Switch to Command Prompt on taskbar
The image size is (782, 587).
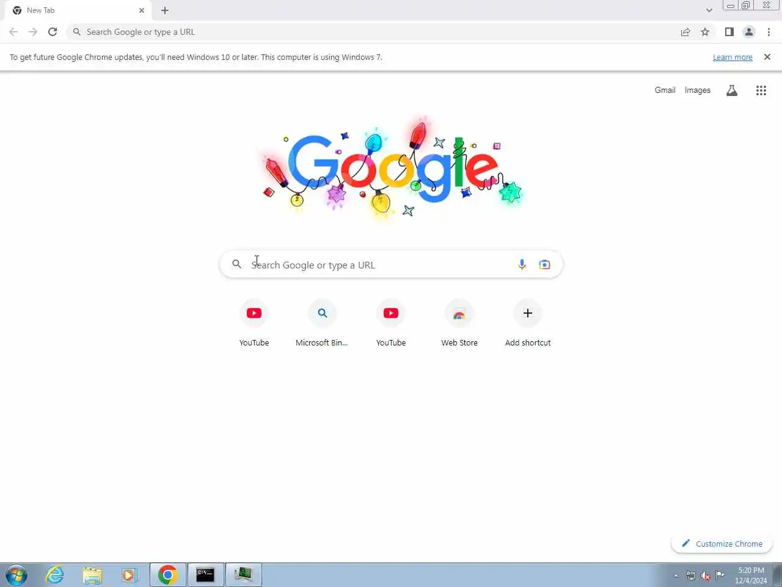coord(205,575)
